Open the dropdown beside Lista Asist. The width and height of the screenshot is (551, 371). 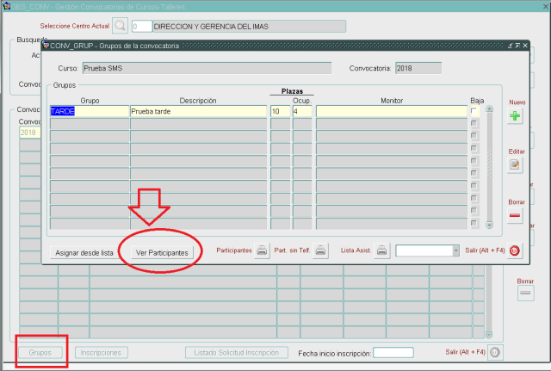point(455,251)
